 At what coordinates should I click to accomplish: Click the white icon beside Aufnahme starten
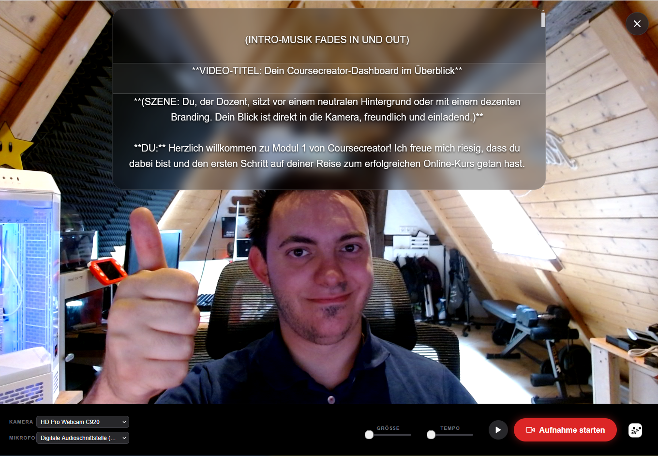pos(635,430)
